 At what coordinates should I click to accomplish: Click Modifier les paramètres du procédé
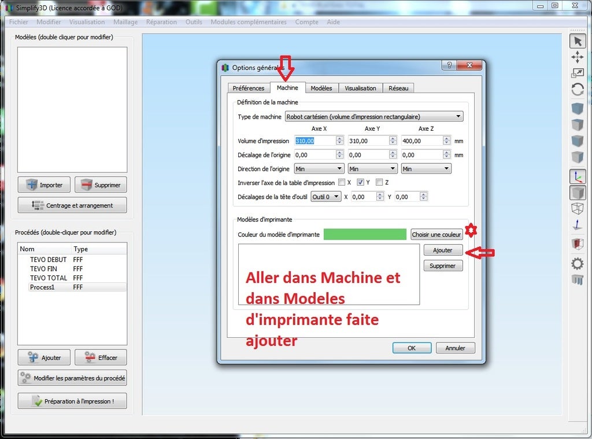coord(72,378)
